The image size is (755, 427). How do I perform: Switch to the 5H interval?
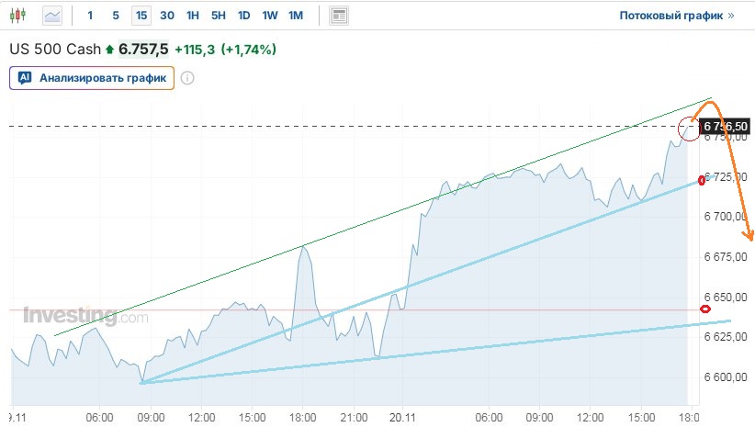tap(218, 16)
